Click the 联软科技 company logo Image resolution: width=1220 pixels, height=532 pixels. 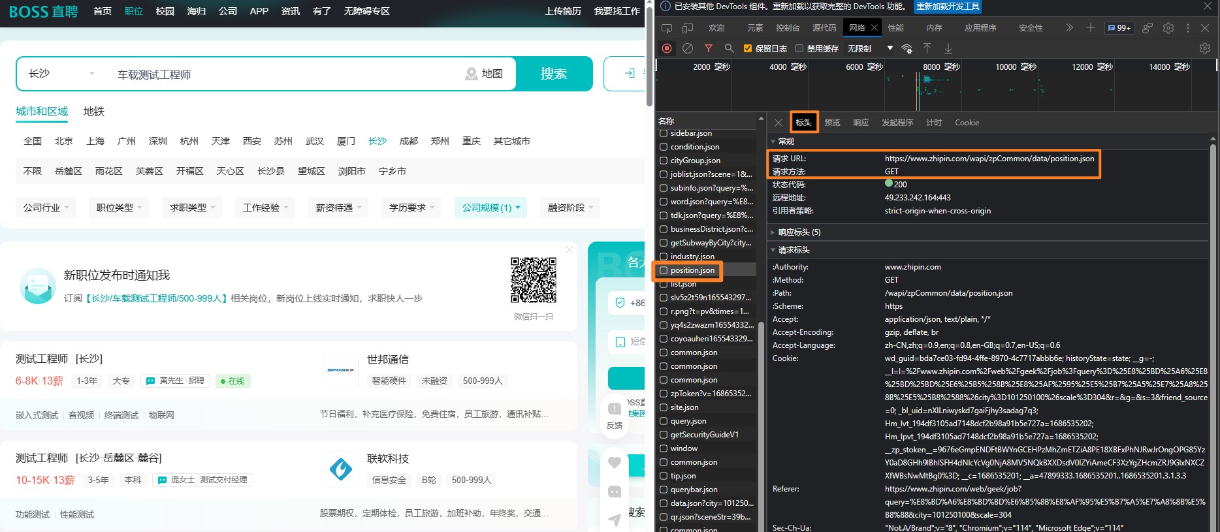click(341, 469)
